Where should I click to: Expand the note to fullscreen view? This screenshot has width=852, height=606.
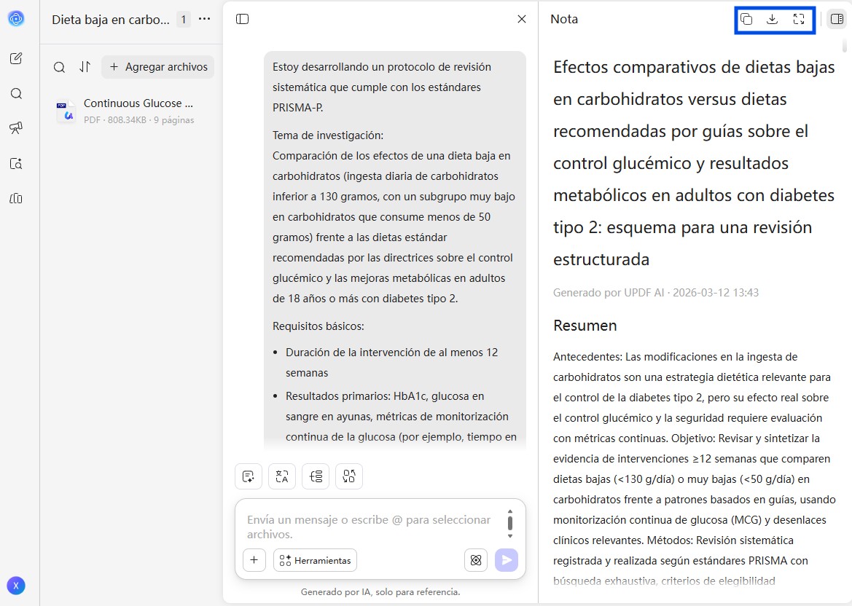[798, 20]
